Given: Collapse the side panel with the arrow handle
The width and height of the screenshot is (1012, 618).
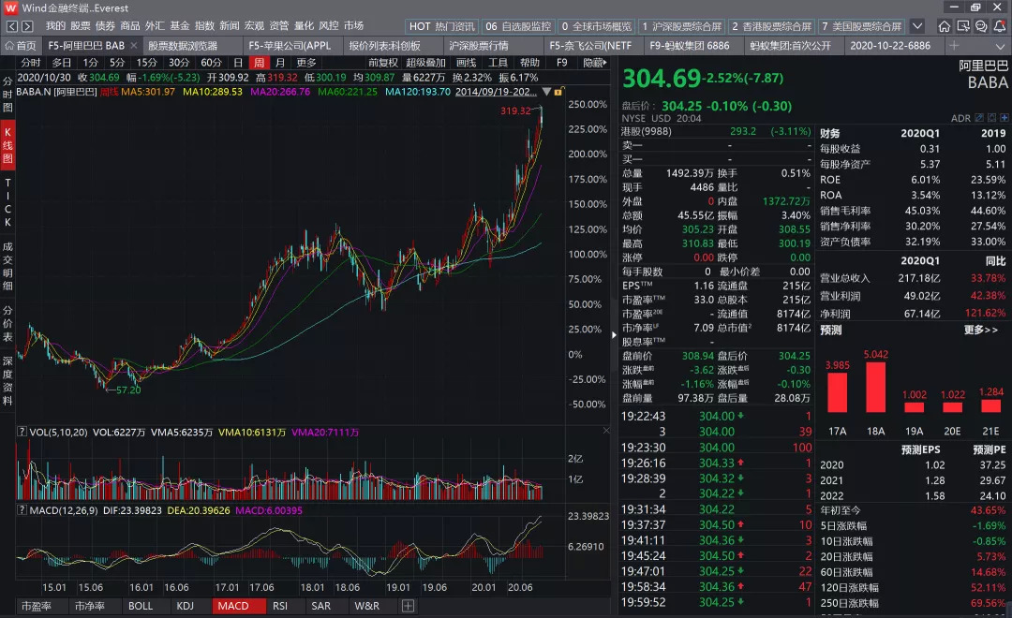Looking at the screenshot, I should [614, 335].
